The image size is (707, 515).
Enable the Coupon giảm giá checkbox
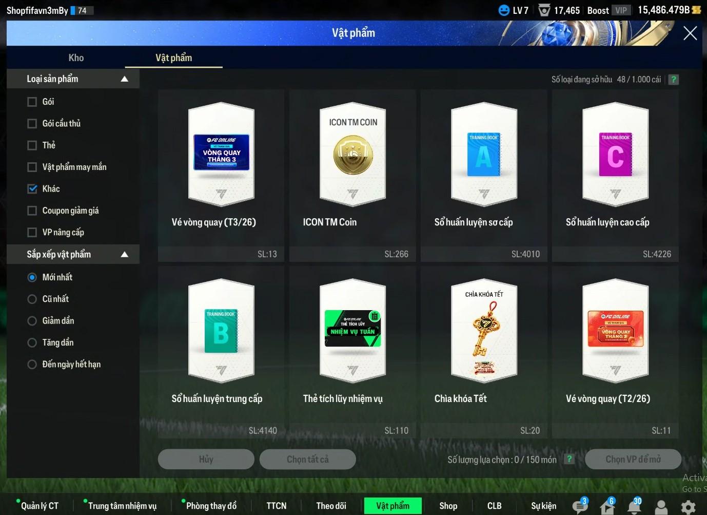[32, 211]
